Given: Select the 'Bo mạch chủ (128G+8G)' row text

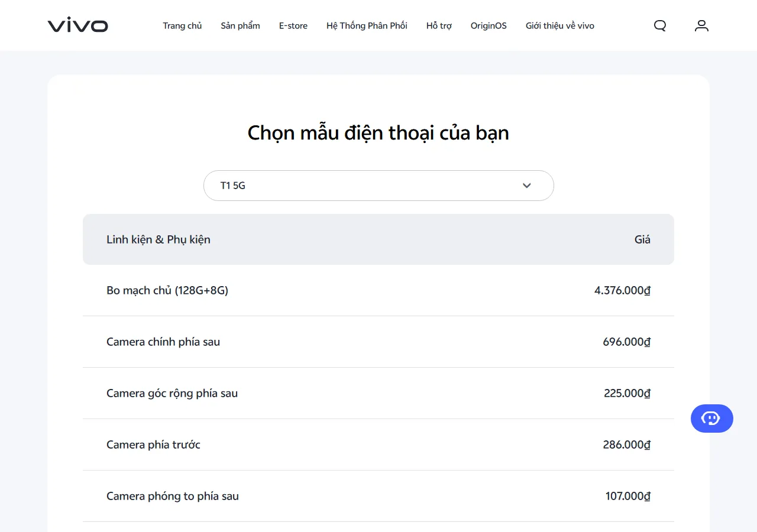Looking at the screenshot, I should pyautogui.click(x=167, y=290).
